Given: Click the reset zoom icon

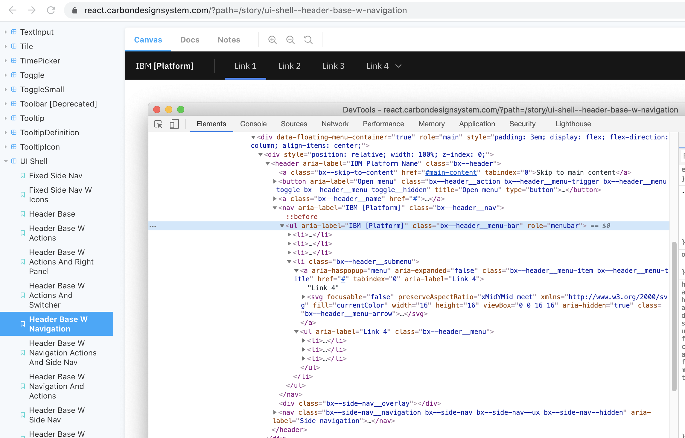Looking at the screenshot, I should (x=308, y=40).
